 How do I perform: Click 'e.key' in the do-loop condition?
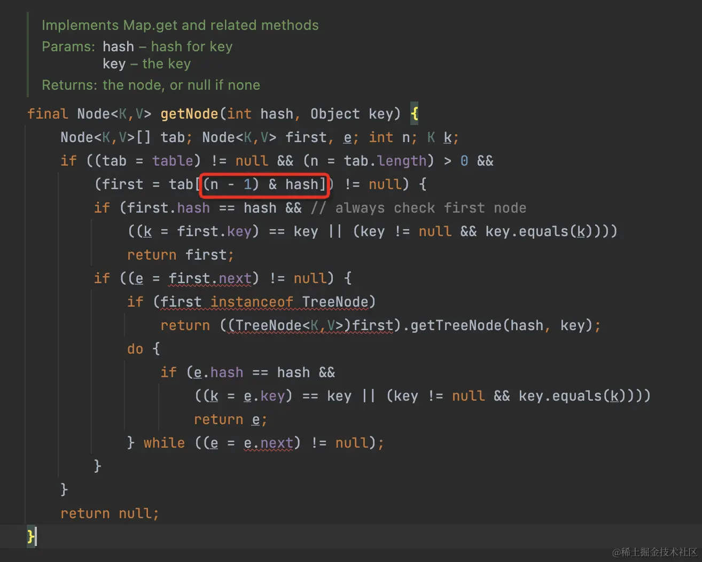coord(264,396)
